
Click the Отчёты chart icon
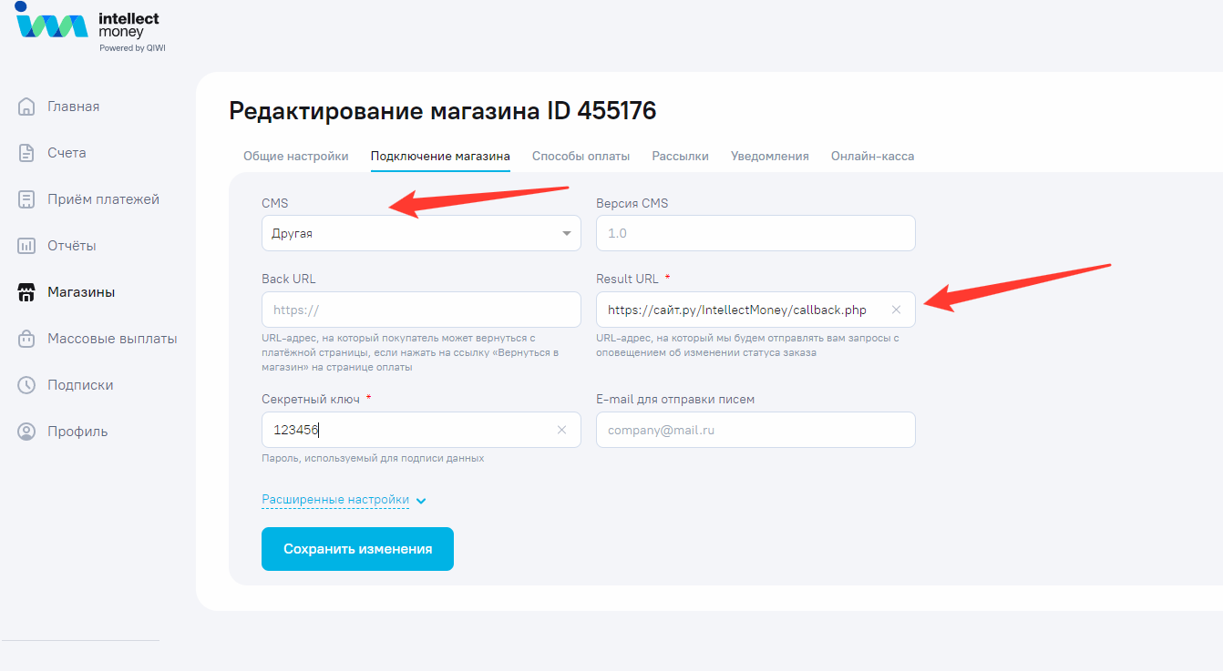tap(26, 246)
